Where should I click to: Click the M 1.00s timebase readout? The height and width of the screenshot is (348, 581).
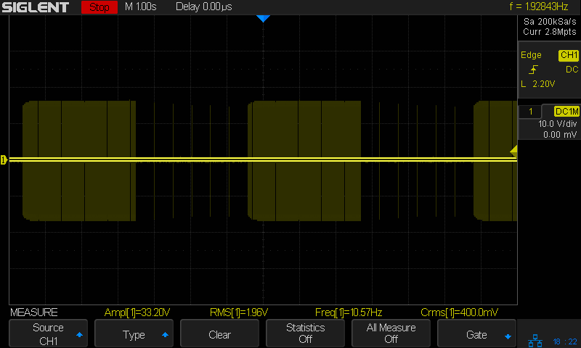(141, 7)
